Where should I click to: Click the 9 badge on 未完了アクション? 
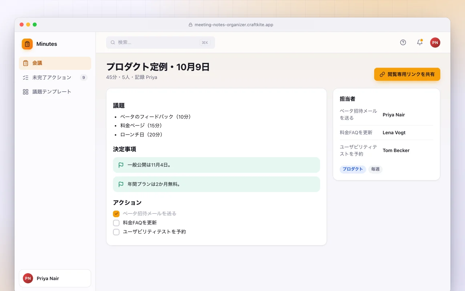(x=84, y=77)
